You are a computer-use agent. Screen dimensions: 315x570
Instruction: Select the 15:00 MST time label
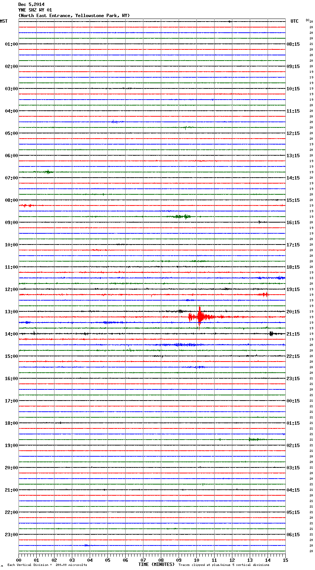[x=11, y=356]
